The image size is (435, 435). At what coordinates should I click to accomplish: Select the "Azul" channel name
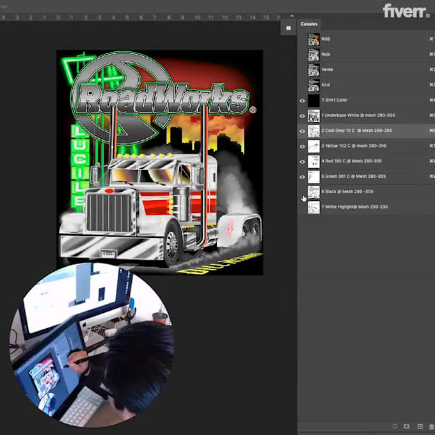(326, 84)
